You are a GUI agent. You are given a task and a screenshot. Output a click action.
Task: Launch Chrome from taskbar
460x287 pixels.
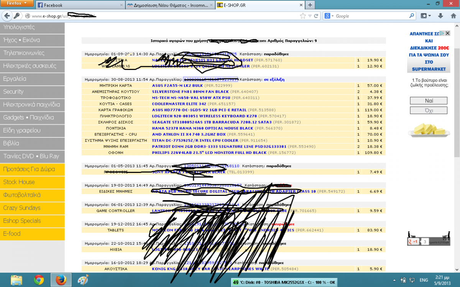(39, 280)
